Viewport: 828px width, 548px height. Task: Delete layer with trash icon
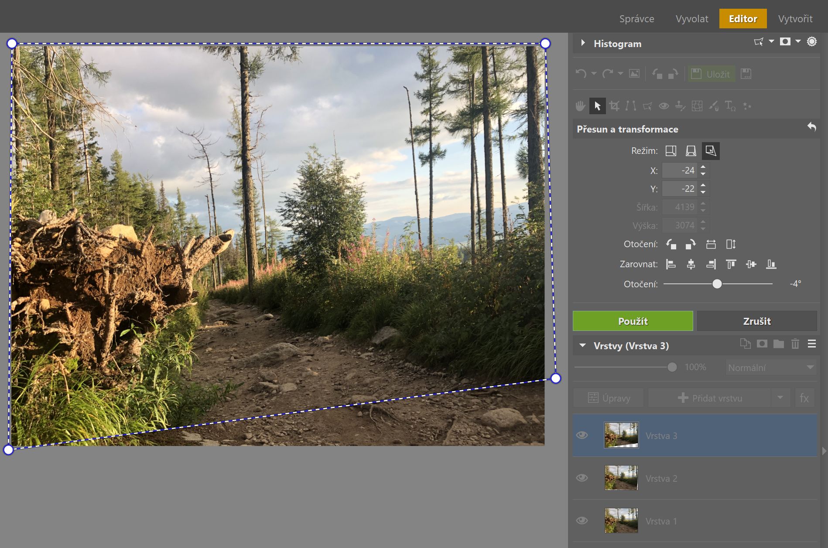tap(795, 344)
